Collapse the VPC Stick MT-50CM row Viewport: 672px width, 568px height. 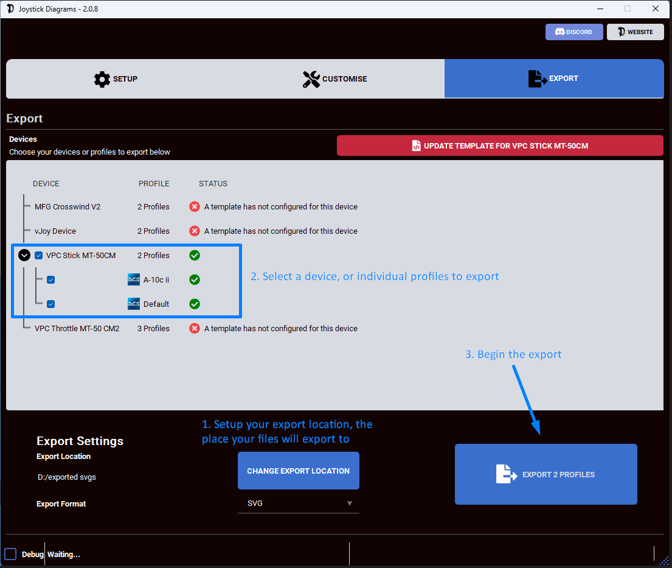[x=24, y=255]
